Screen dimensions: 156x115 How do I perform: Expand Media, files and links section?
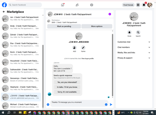click(134, 53)
